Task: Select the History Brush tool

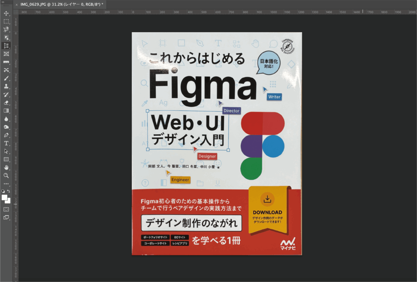Action: (6, 94)
